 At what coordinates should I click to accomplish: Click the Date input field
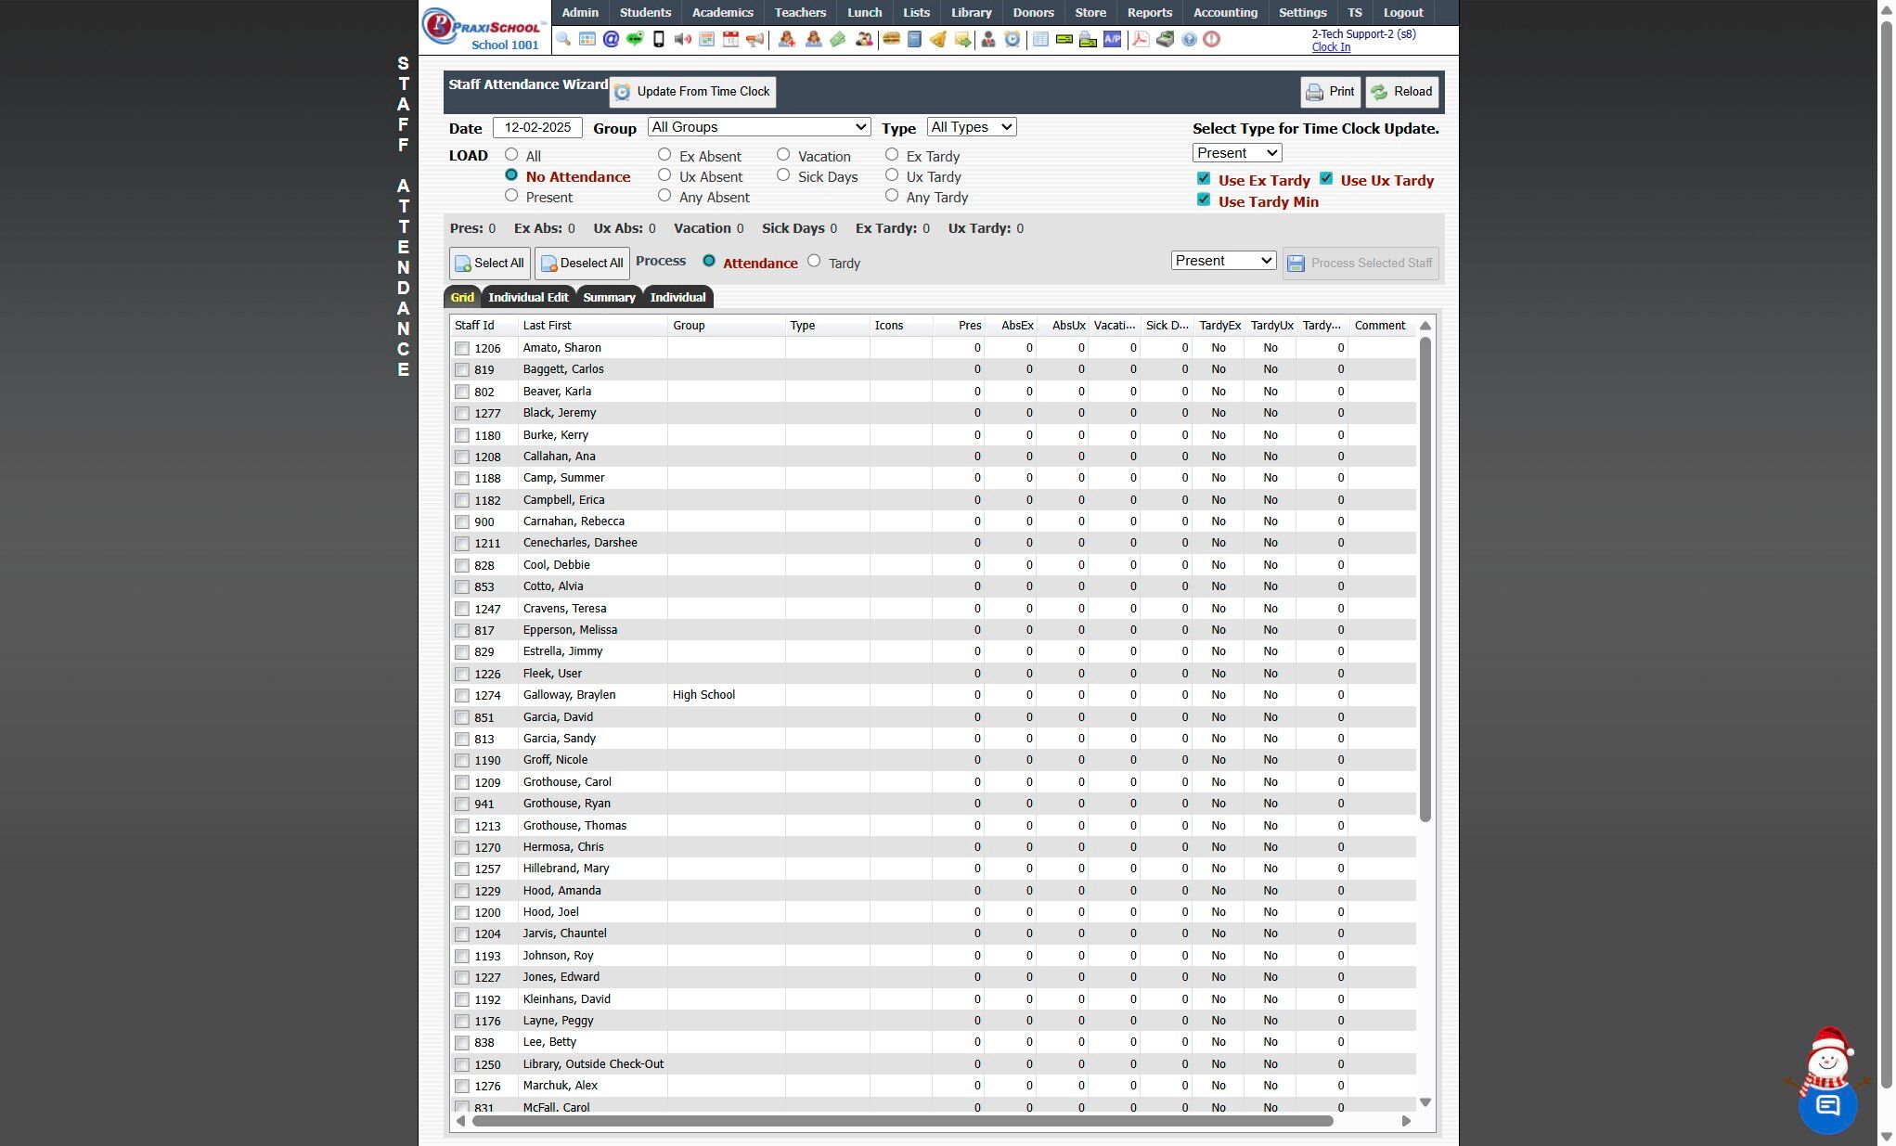(x=537, y=128)
